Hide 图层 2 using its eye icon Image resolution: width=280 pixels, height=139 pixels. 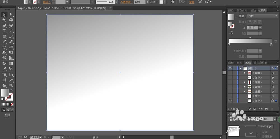[230, 68]
